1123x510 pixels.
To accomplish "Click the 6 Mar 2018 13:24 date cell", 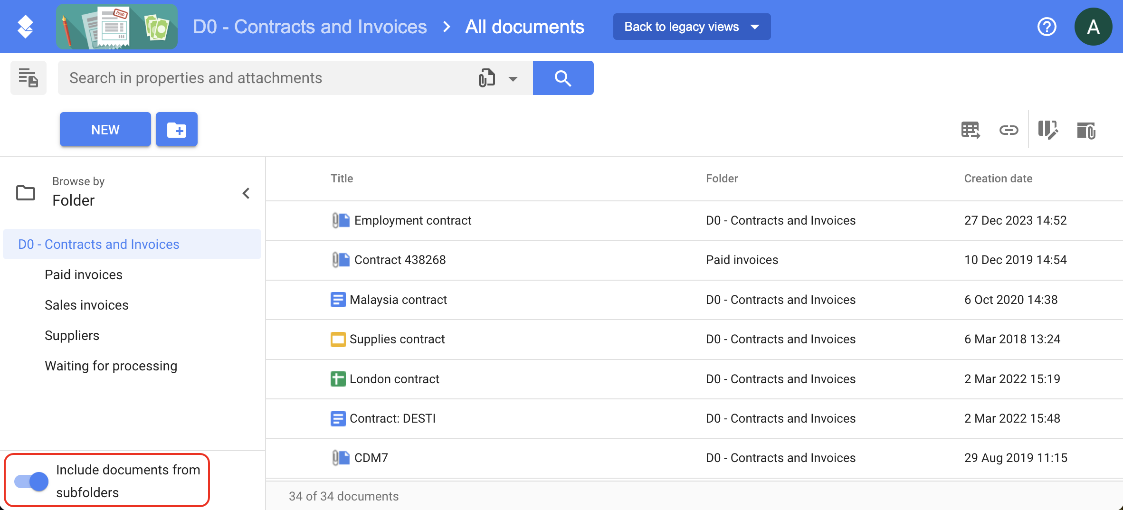I will [1012, 339].
